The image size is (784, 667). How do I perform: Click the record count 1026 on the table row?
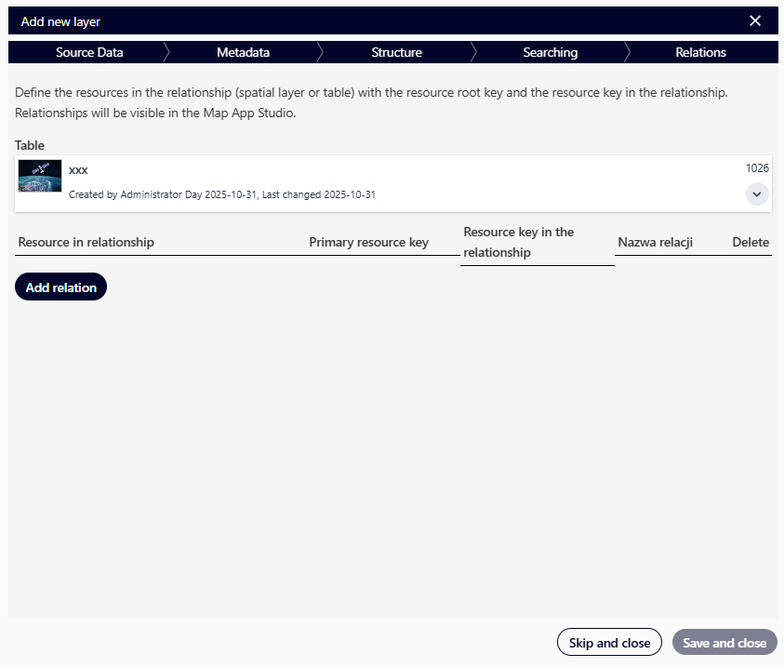point(757,168)
